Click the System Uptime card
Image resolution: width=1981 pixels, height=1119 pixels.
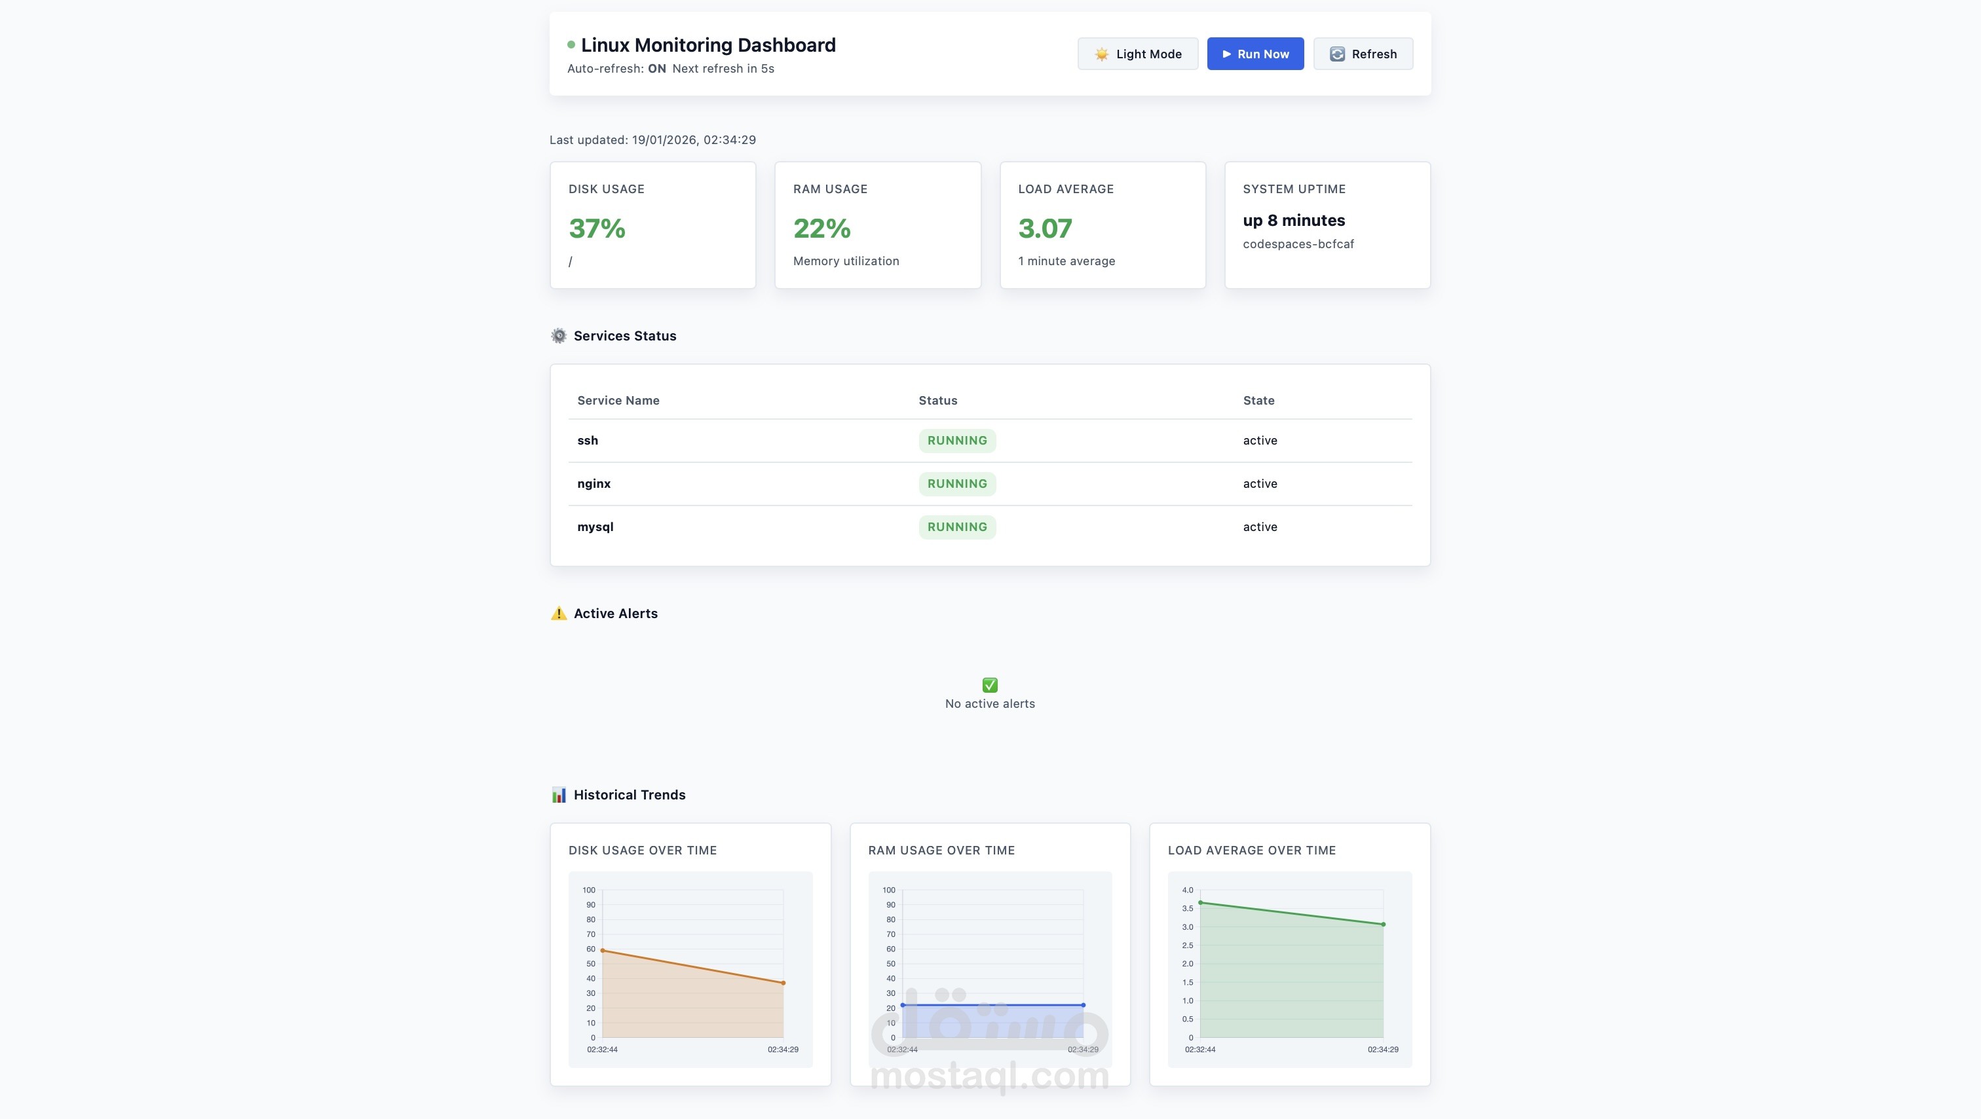(x=1327, y=225)
